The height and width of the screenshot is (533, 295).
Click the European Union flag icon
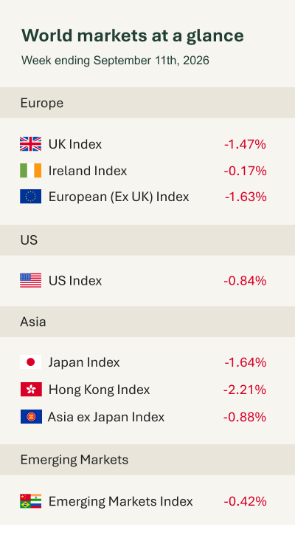(30, 197)
